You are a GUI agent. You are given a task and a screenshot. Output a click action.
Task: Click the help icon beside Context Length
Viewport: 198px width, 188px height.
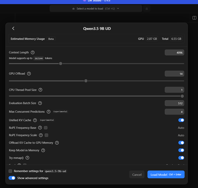coord(33,52)
